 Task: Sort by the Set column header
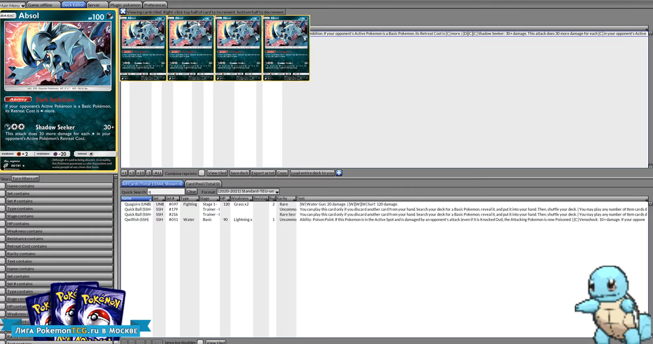158,199
